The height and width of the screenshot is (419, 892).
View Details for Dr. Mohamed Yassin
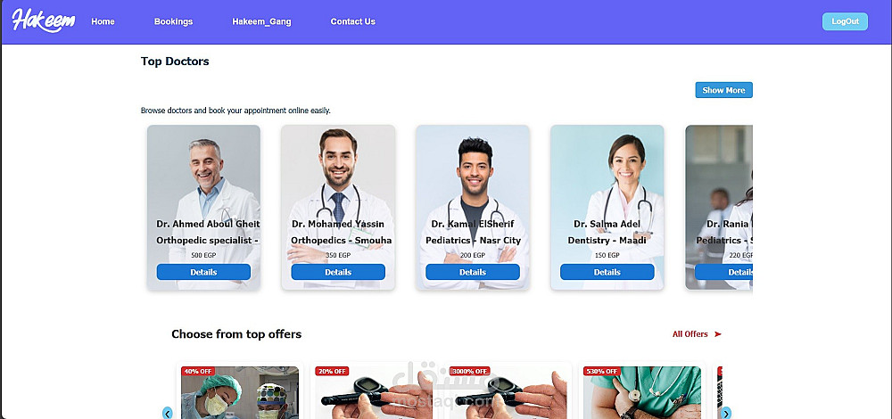pos(338,272)
